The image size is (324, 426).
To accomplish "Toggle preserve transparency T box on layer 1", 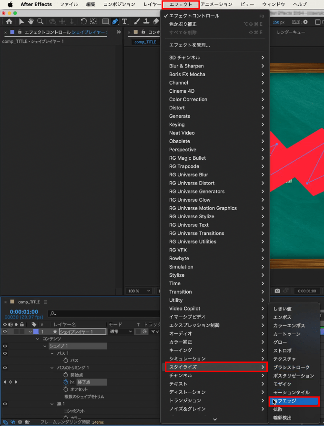I will pos(138,331).
